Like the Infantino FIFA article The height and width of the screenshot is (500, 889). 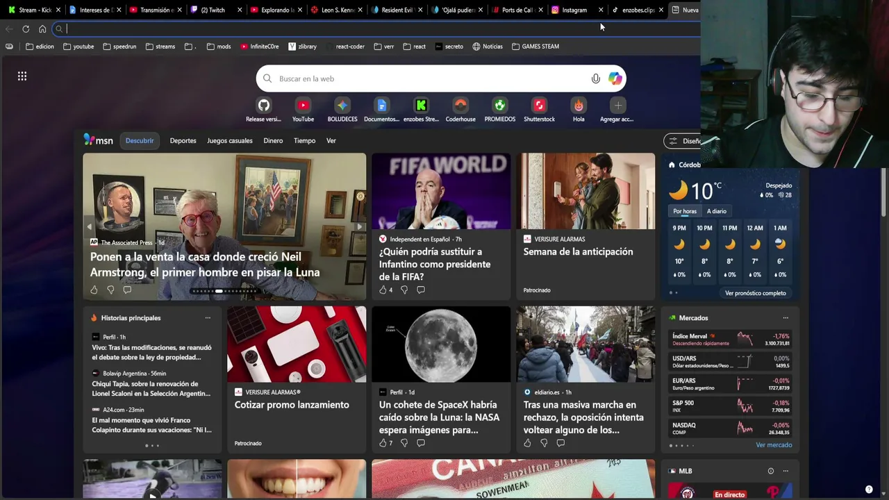pos(383,290)
